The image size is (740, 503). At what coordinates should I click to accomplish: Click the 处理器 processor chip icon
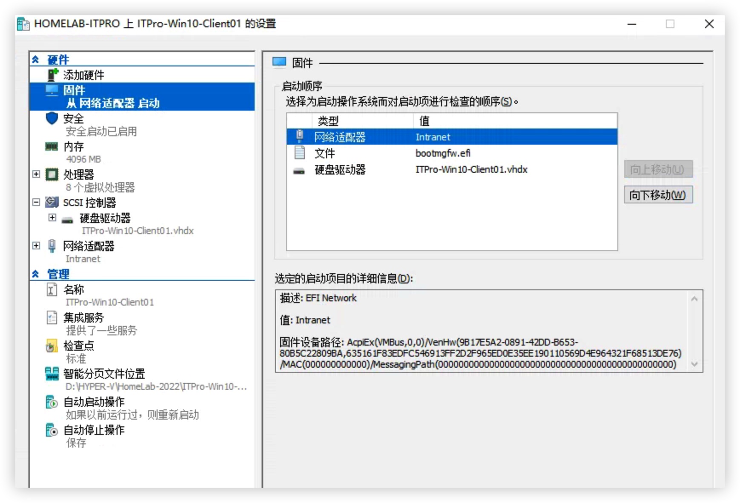tap(52, 174)
